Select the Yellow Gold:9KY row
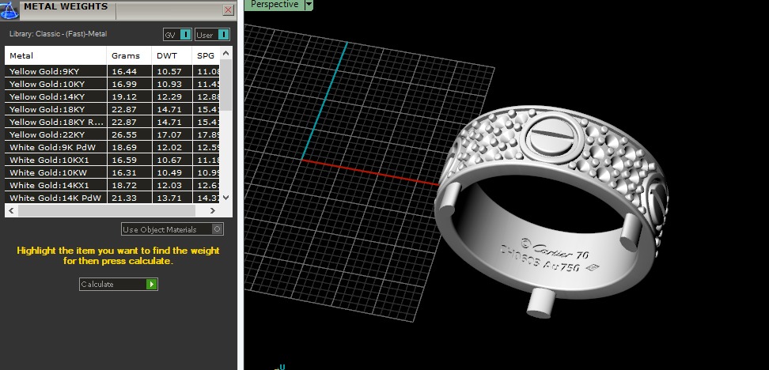769x370 pixels. (x=113, y=71)
